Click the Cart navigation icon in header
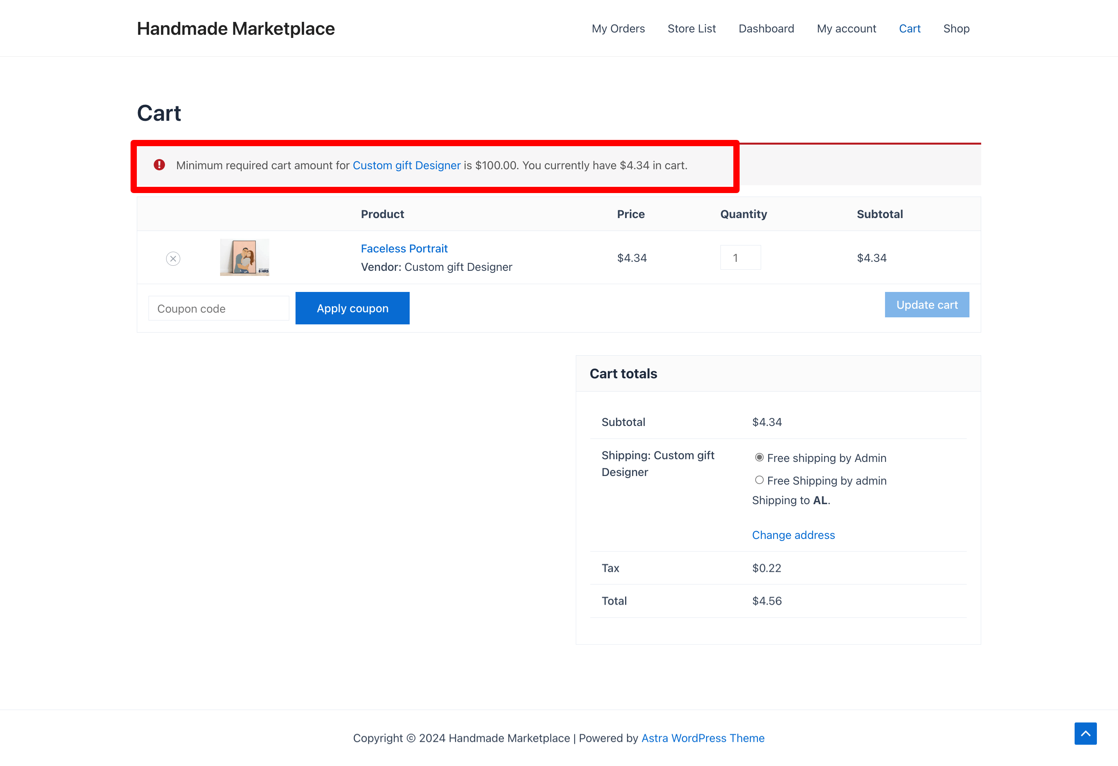 (x=910, y=28)
